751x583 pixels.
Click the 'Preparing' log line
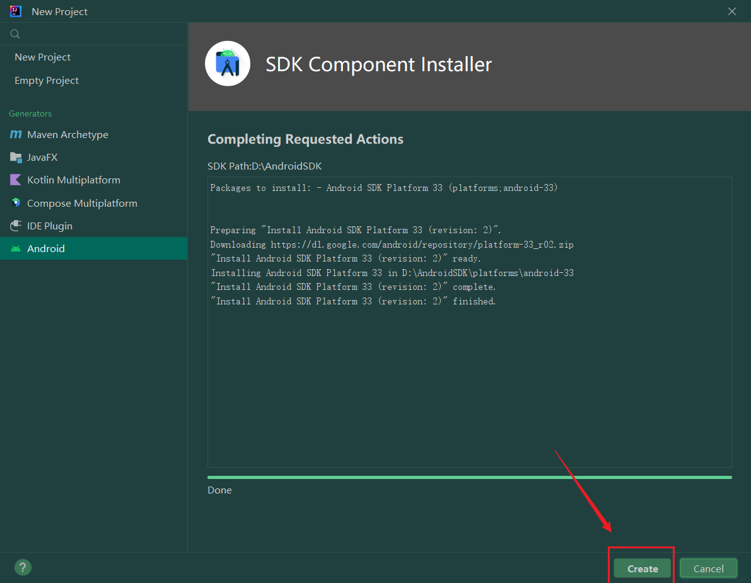(356, 230)
